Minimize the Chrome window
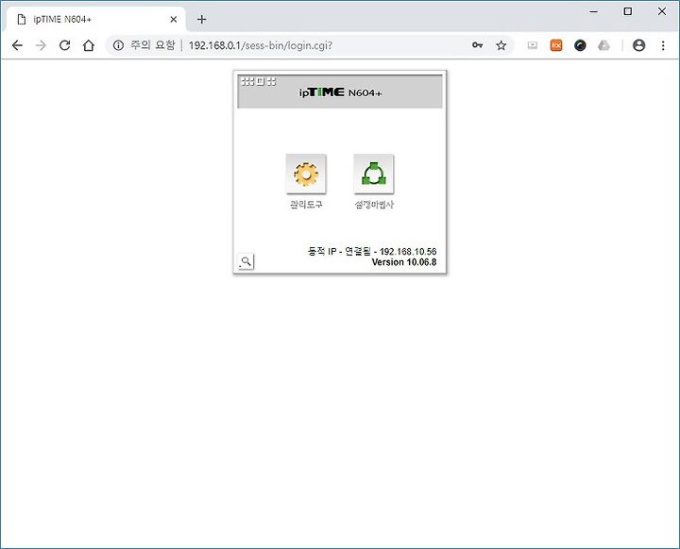Image resolution: width=680 pixels, height=549 pixels. tap(594, 11)
